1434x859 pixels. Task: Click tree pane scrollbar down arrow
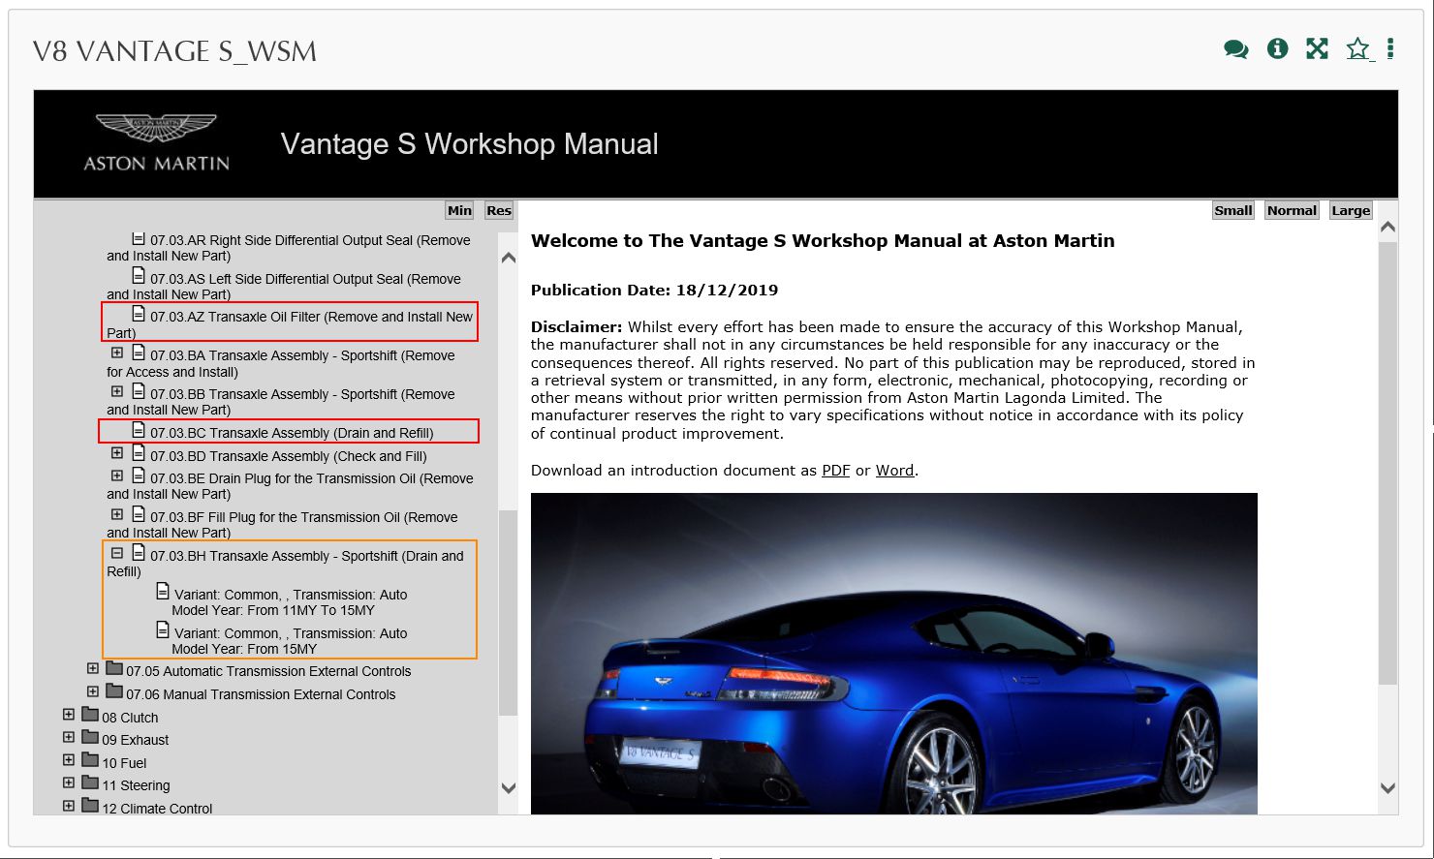click(508, 788)
